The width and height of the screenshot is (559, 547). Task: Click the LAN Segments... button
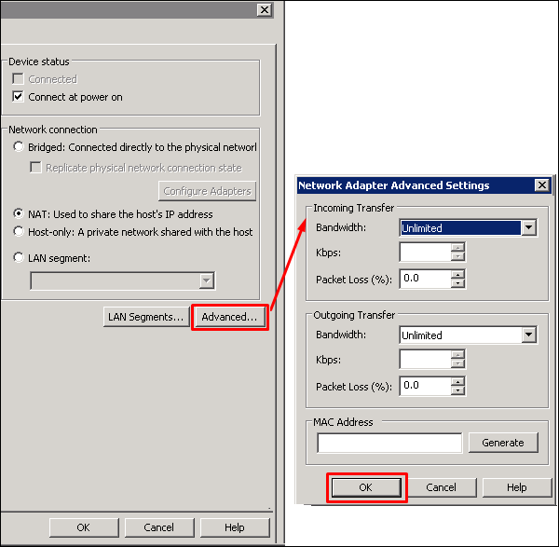145,317
